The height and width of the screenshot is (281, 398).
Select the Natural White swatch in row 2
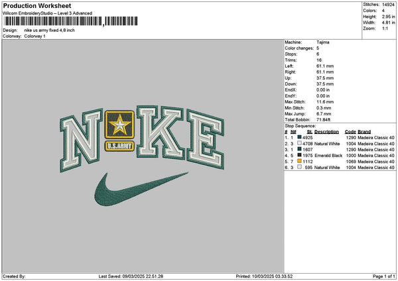pos(300,143)
